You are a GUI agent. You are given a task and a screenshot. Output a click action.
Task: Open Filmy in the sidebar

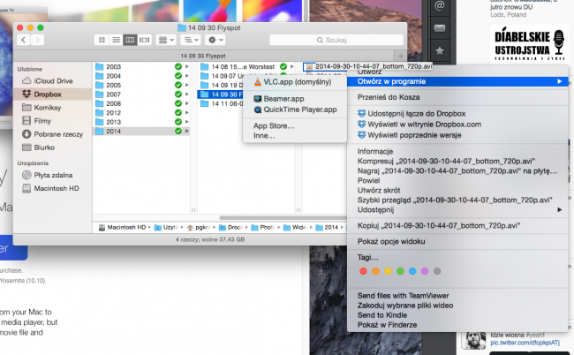tap(42, 121)
